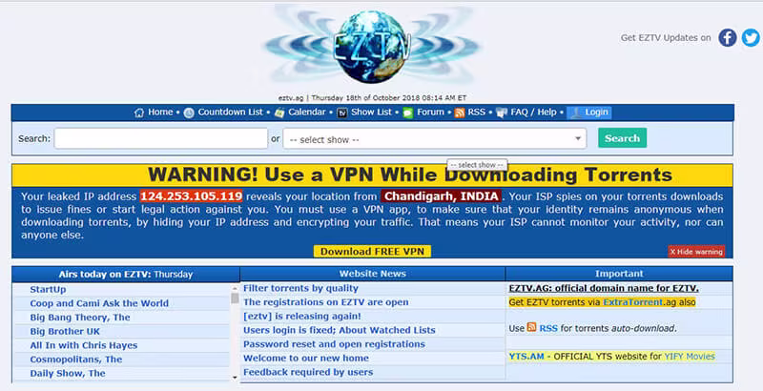763x391 pixels.
Task: Focus the Search text field
Action: [161, 138]
